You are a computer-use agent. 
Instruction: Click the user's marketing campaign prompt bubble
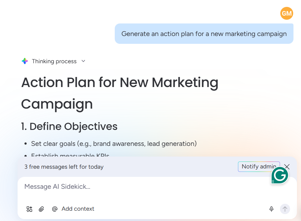(x=204, y=34)
